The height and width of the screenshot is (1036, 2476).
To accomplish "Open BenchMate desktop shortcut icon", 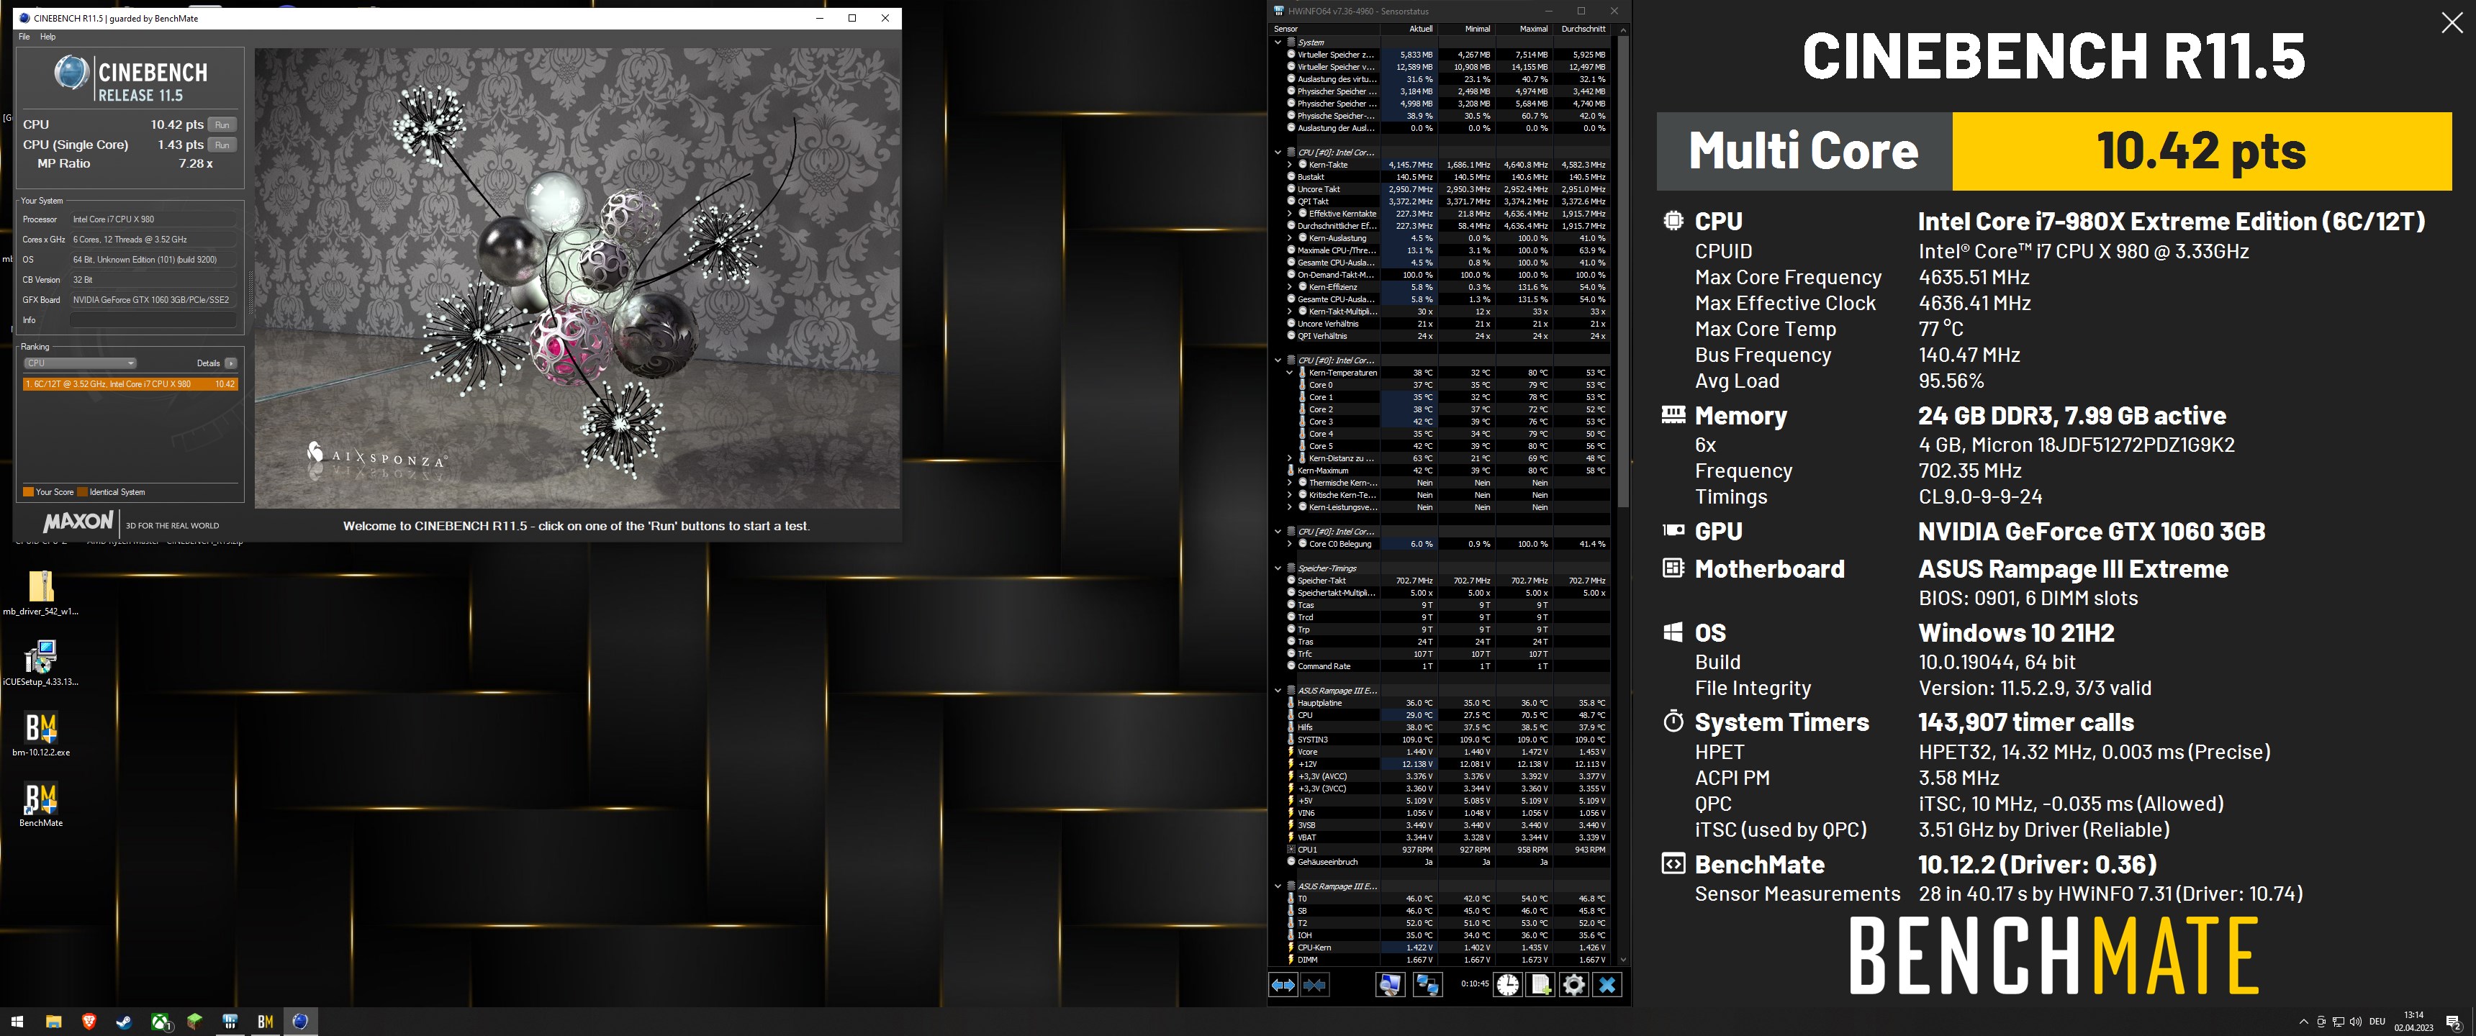I will 40,804.
